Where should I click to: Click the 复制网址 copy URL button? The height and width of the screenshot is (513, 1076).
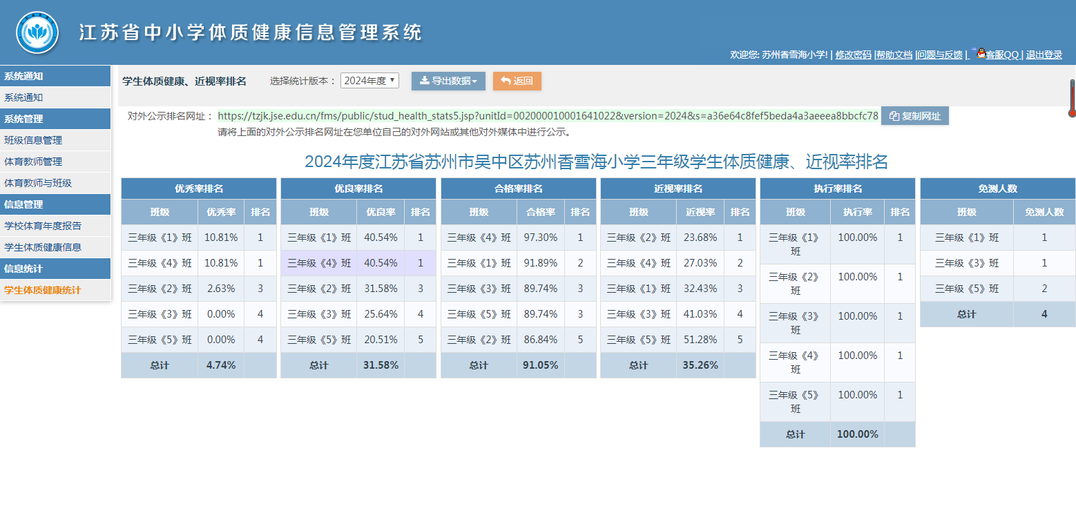915,116
